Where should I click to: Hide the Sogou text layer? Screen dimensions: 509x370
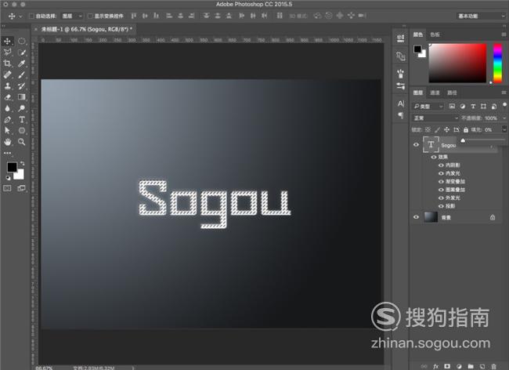[x=416, y=145]
